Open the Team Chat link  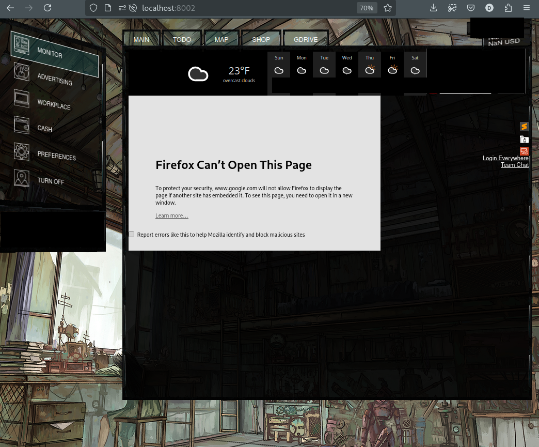coord(515,165)
